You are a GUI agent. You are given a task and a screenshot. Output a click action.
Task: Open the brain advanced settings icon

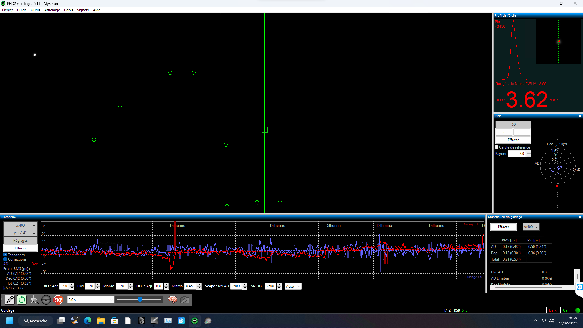click(172, 300)
